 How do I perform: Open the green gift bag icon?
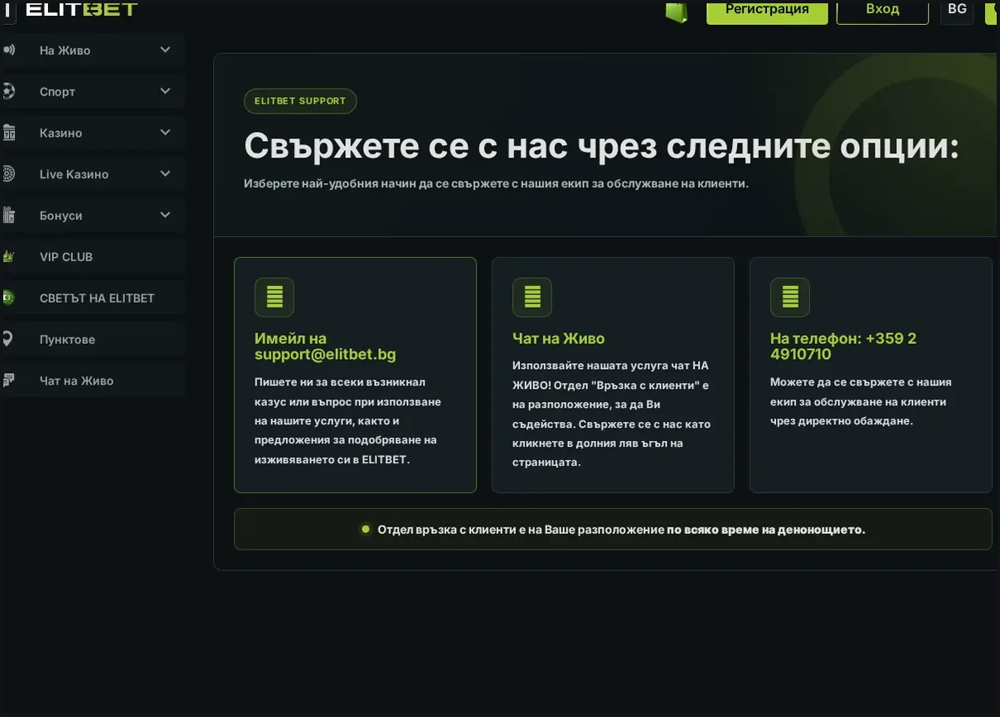(x=677, y=11)
